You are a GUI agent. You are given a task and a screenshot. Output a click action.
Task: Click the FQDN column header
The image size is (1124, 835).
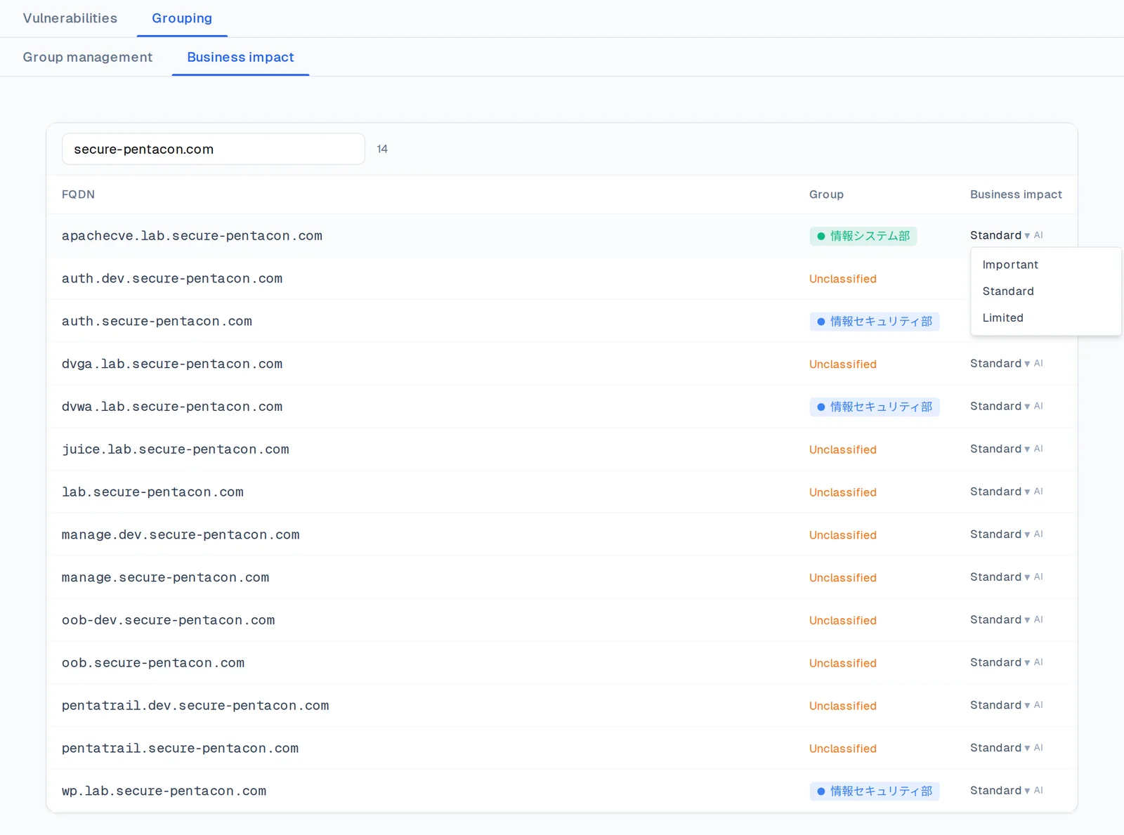click(x=78, y=195)
